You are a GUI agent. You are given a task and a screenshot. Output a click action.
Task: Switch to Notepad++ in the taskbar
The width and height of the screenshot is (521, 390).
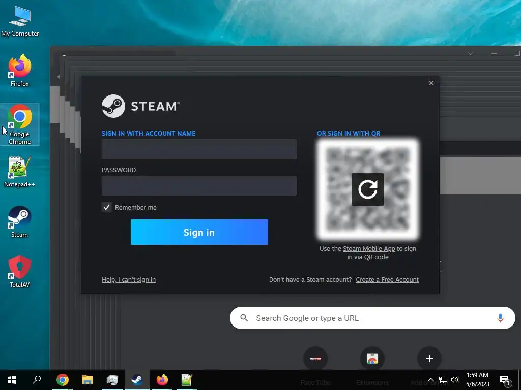[x=187, y=380]
